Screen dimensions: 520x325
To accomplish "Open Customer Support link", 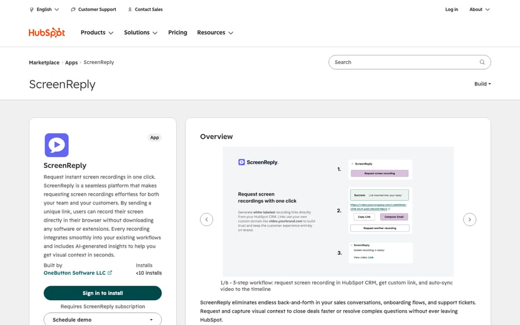I will point(94,10).
